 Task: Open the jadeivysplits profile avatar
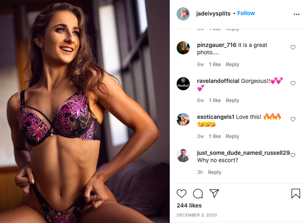tap(183, 13)
